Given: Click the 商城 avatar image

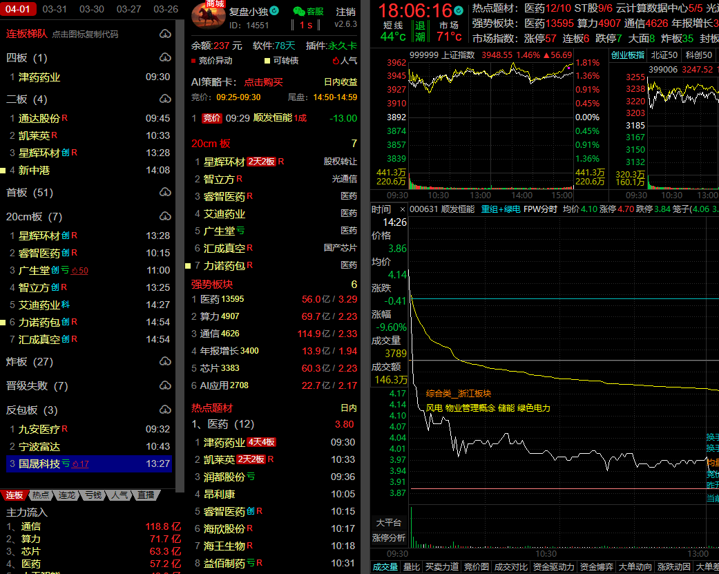Looking at the screenshot, I should [x=208, y=16].
